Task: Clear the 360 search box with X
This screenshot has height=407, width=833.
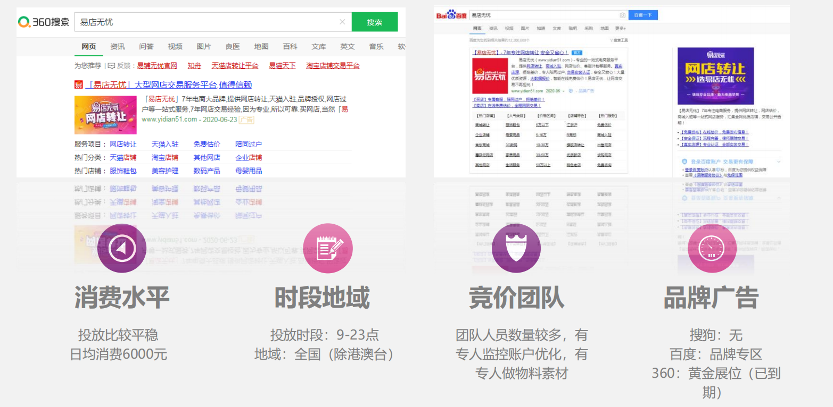Action: 342,22
